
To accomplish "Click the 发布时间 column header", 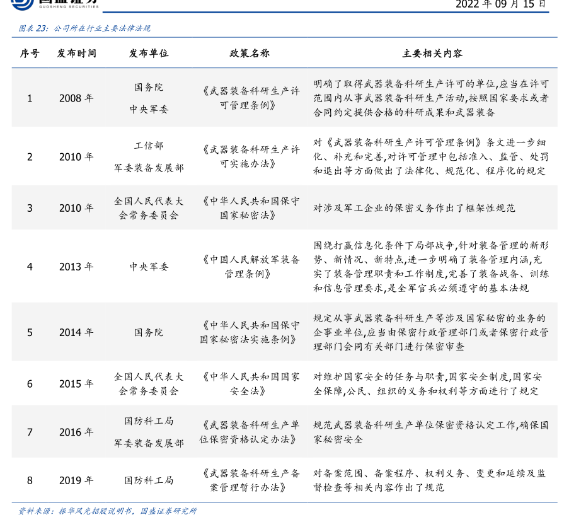I will pyautogui.click(x=77, y=54).
